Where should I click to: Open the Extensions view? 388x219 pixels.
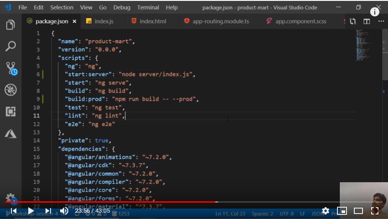pos(10,111)
